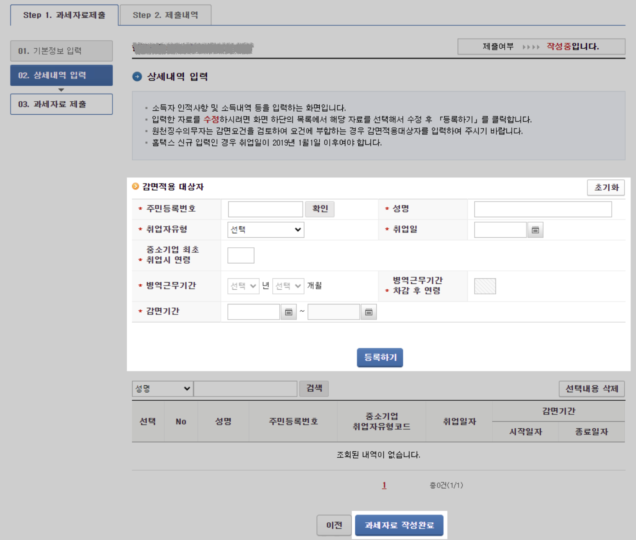Focus the 취업일 date input field
Image resolution: width=636 pixels, height=540 pixels.
[500, 230]
